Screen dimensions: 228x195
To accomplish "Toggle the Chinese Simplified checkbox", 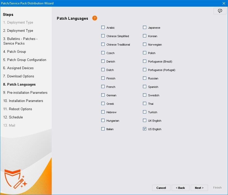I will click(103, 36).
